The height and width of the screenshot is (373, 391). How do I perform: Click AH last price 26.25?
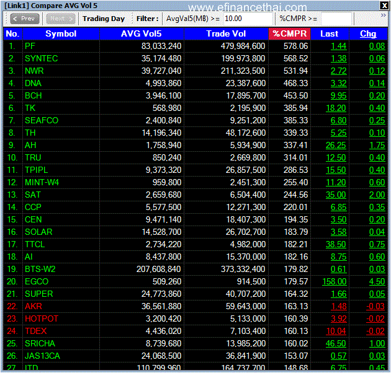[336, 146]
